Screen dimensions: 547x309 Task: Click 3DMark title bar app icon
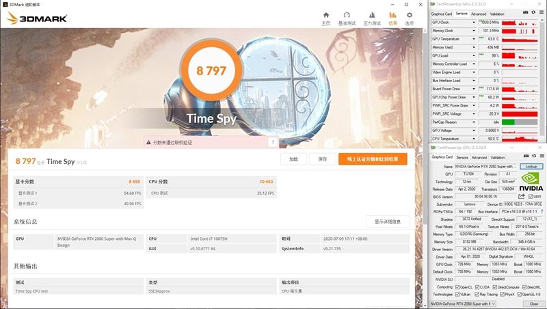click(5, 4)
